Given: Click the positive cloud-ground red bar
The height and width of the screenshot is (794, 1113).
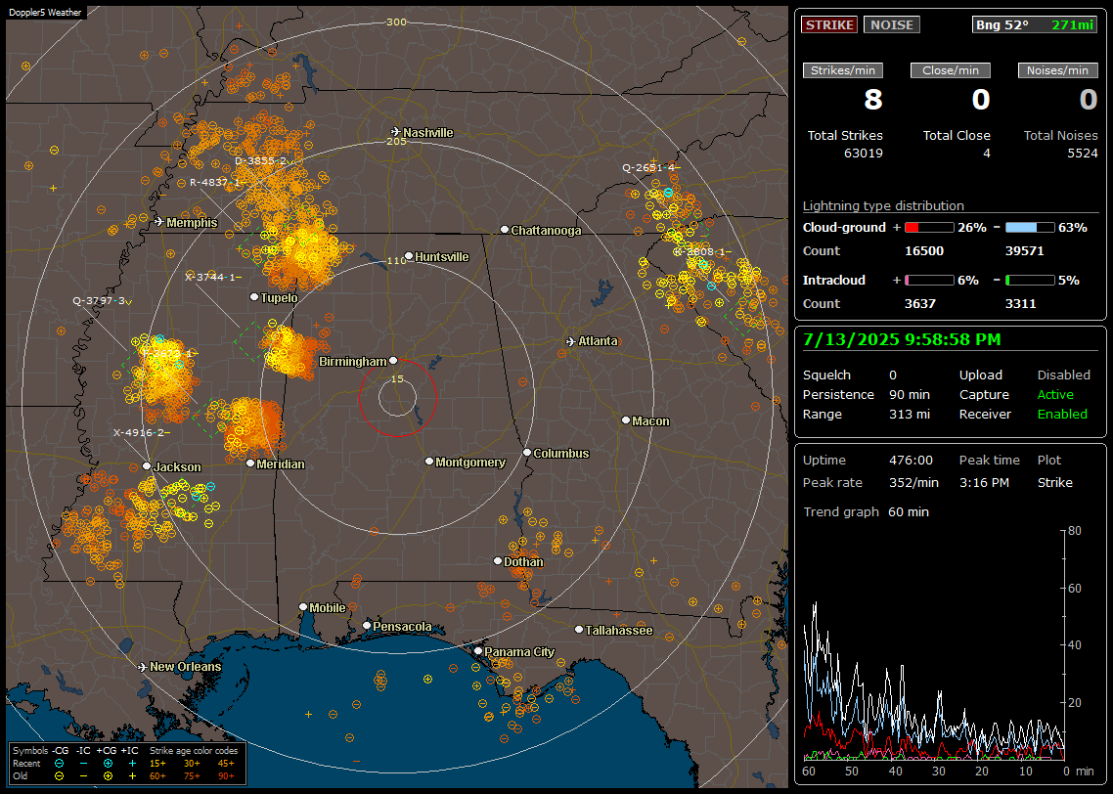Looking at the screenshot, I should click(929, 228).
